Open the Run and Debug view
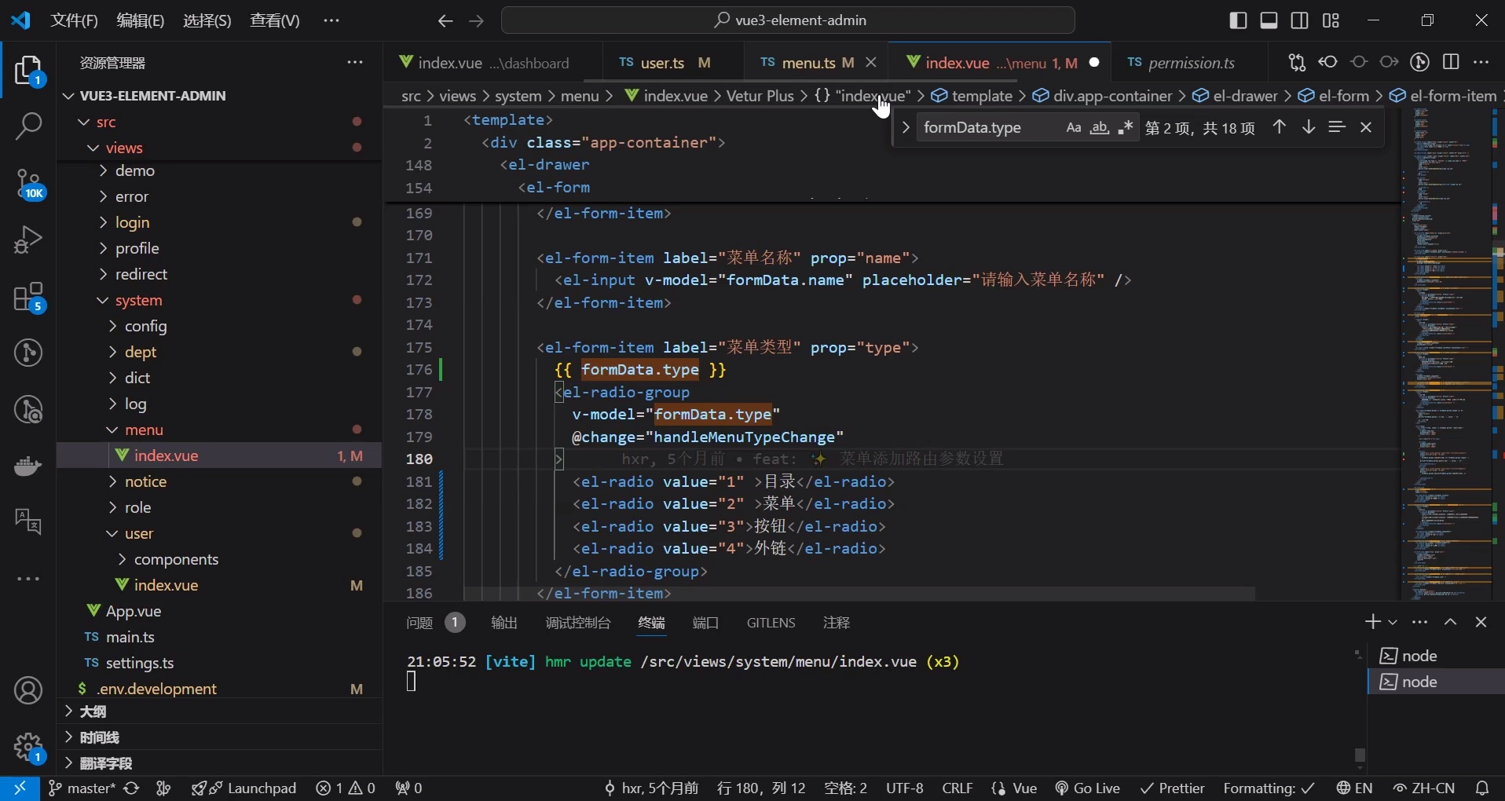The width and height of the screenshot is (1505, 801). click(x=29, y=239)
